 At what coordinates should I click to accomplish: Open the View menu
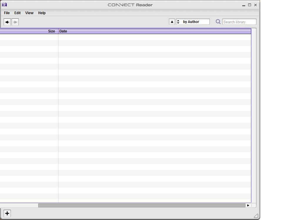click(29, 13)
